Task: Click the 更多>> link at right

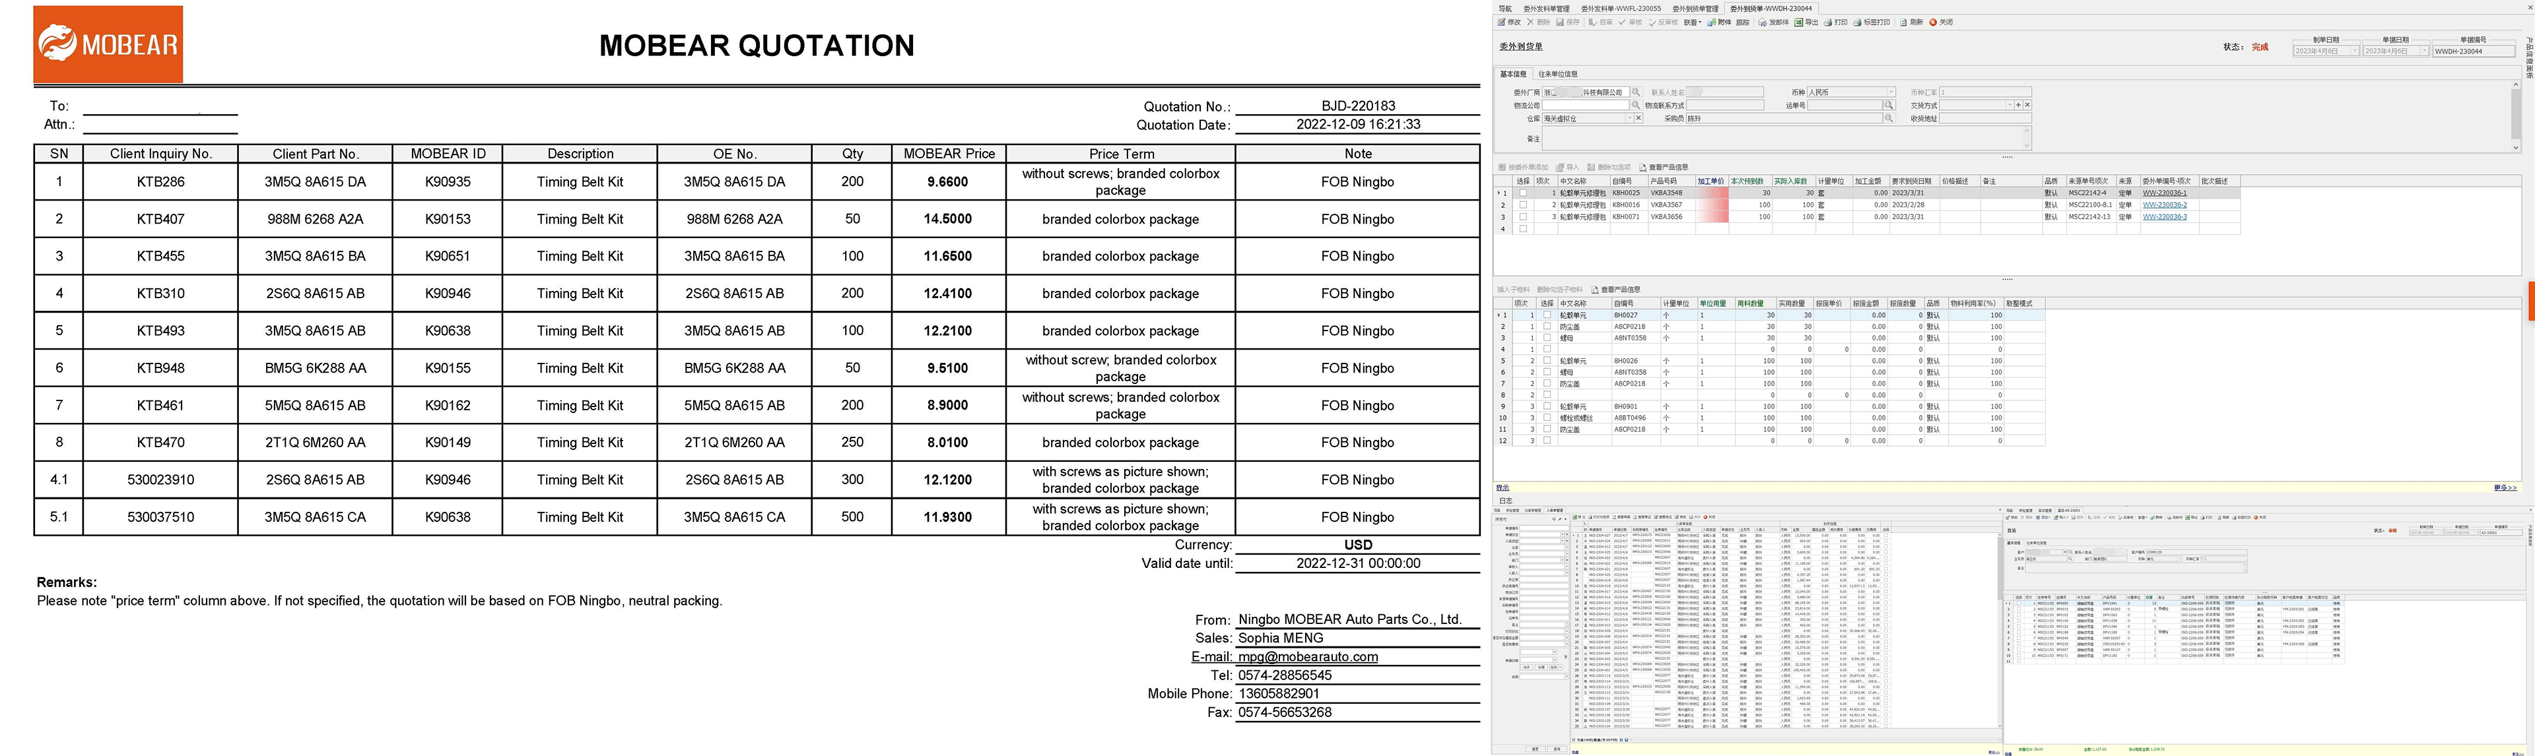Action: pyautogui.click(x=2505, y=488)
